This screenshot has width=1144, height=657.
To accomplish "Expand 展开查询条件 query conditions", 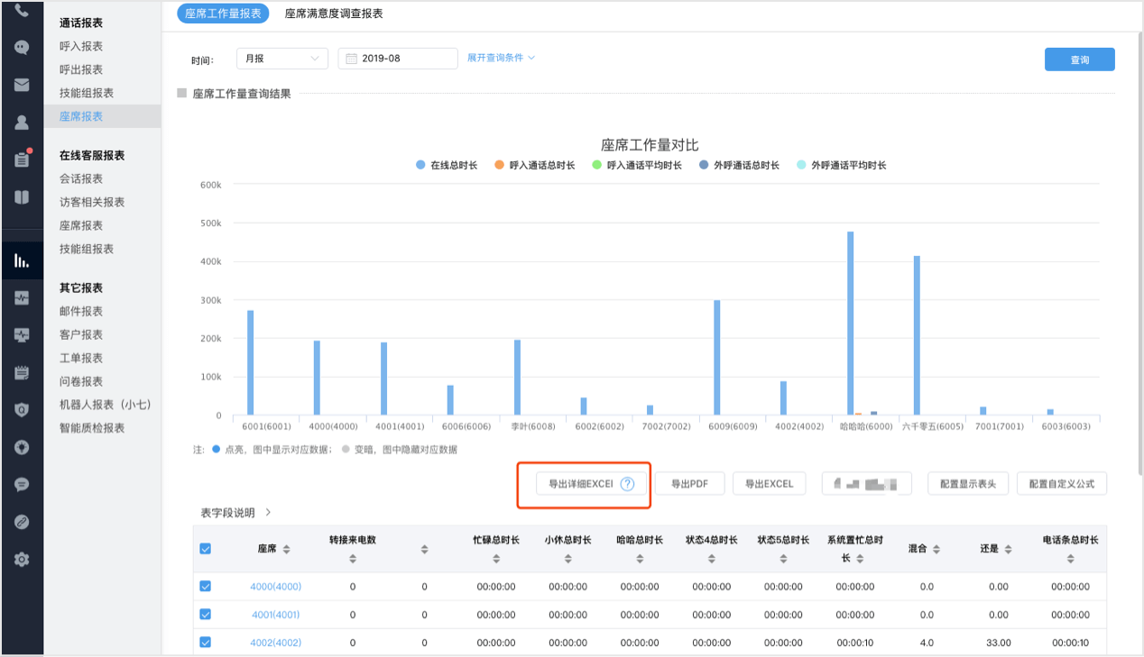I will [501, 58].
